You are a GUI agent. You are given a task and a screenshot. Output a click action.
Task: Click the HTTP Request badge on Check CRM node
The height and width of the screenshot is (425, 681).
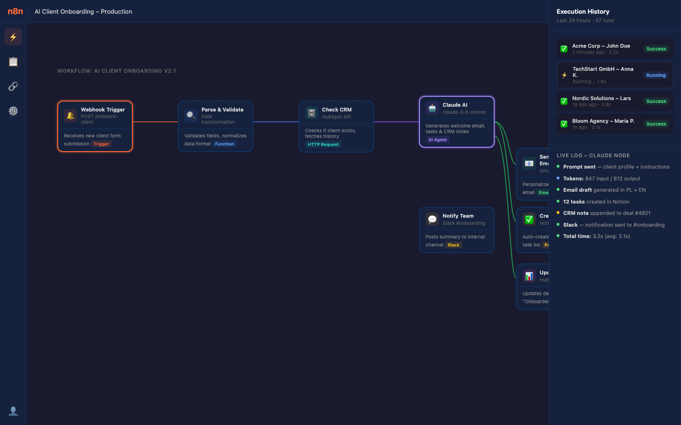(323, 144)
